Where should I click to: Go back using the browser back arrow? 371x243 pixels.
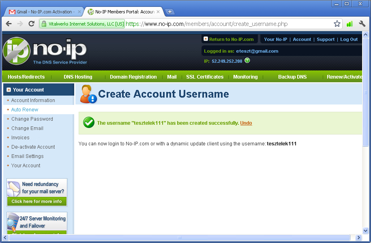[9, 23]
